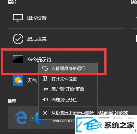Click the recommended Microsoft Edge browser card
The height and width of the screenshot is (134, 137).
point(72,118)
